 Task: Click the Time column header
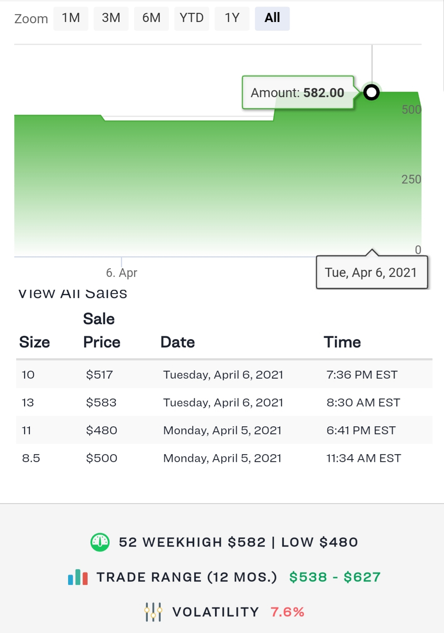pos(342,342)
